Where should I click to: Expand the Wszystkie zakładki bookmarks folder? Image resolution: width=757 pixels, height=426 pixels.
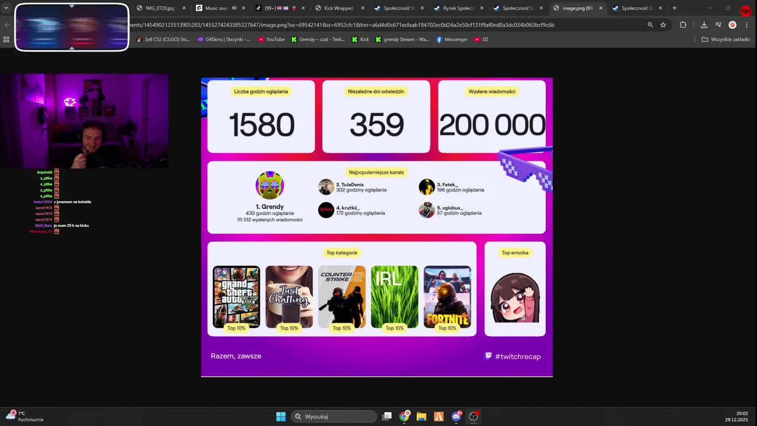[x=726, y=40]
